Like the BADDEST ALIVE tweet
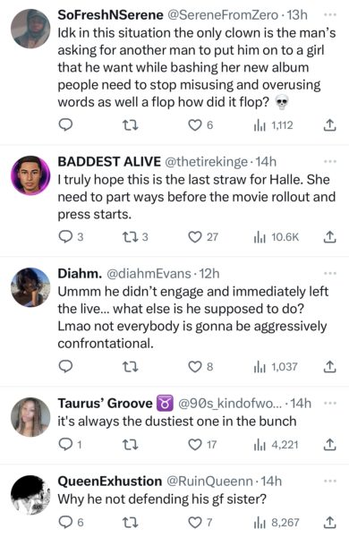The width and height of the screenshot is (349, 537). [x=203, y=236]
